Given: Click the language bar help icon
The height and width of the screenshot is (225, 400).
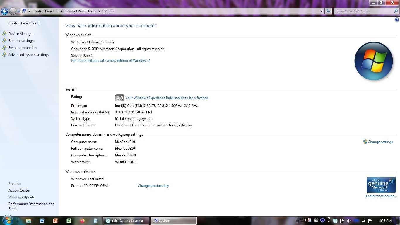Looking at the screenshot, I should tap(322, 220).
